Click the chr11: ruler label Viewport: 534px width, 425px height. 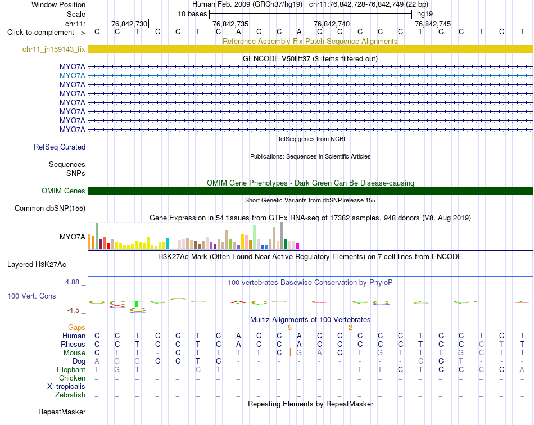(x=75, y=24)
